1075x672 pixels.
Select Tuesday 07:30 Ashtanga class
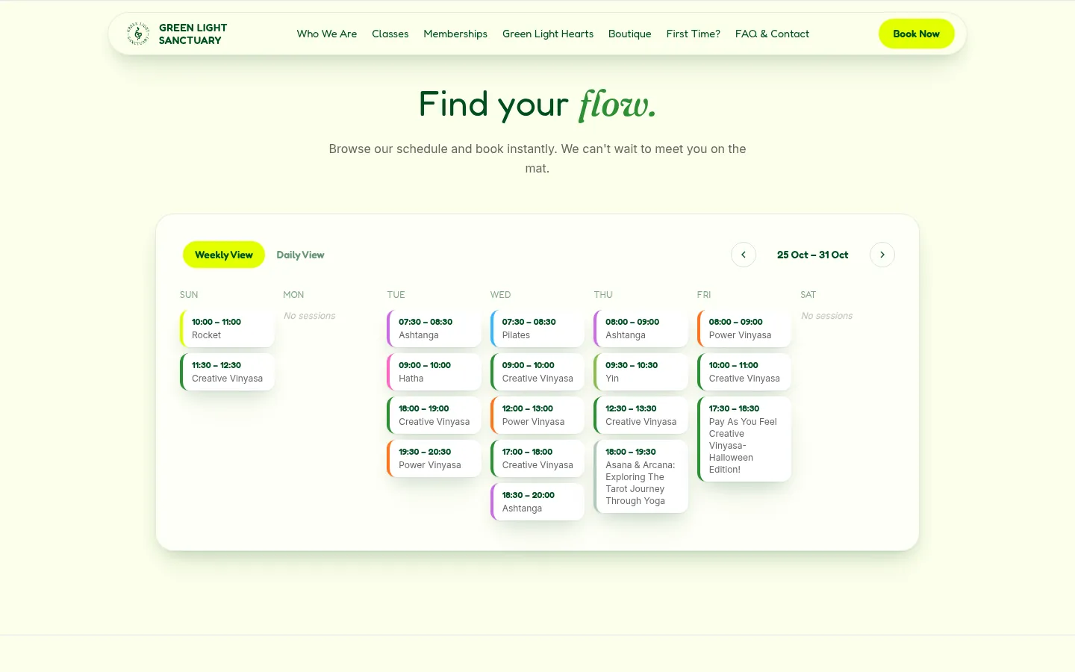point(434,329)
